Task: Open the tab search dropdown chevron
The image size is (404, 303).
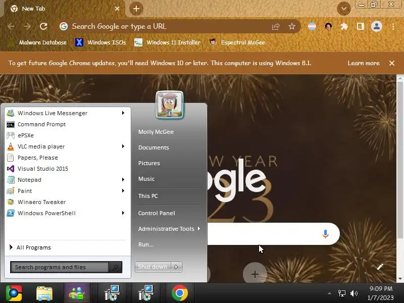Action: [x=344, y=9]
